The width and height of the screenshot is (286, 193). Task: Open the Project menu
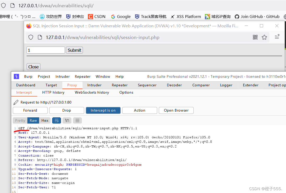click(44, 76)
